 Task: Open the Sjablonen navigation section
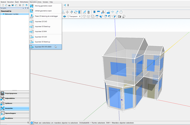click(15, 103)
